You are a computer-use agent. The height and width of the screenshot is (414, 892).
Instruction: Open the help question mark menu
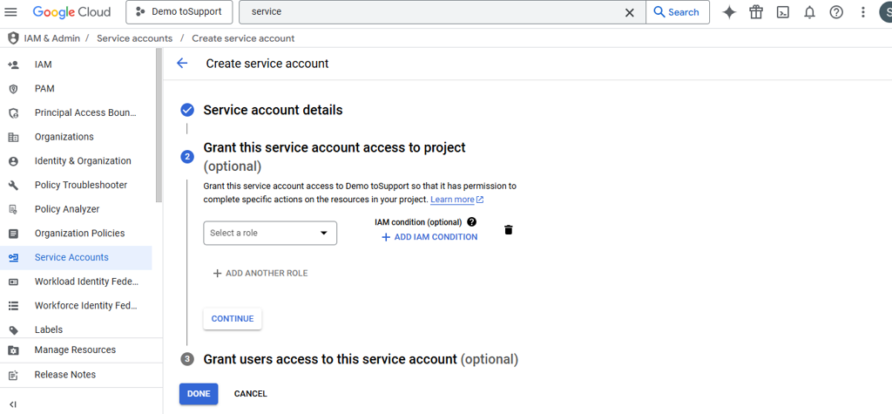[x=836, y=12]
